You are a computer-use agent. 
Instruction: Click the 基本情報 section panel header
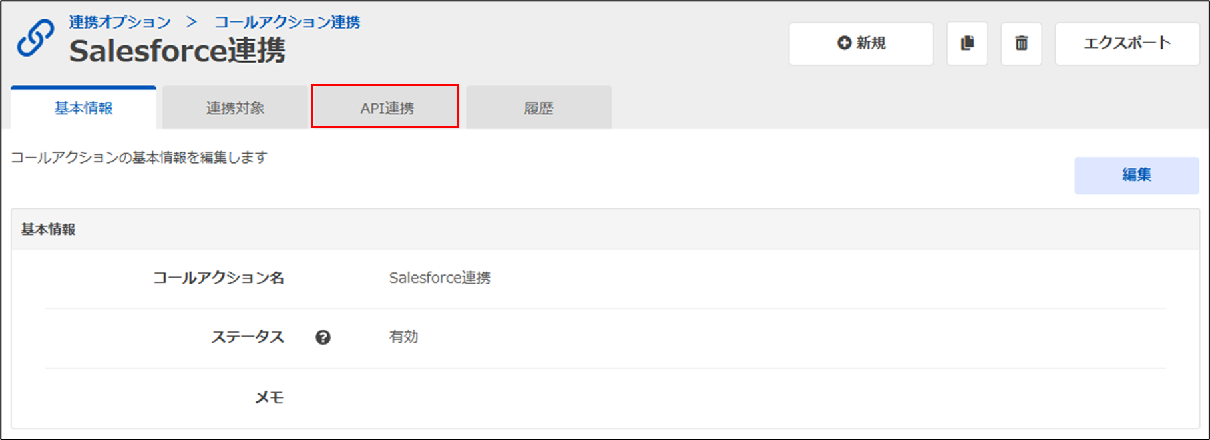pyautogui.click(x=48, y=230)
